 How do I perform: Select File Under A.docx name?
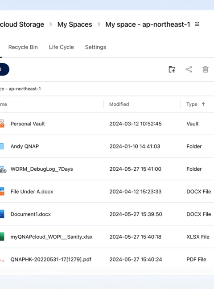(x=32, y=192)
